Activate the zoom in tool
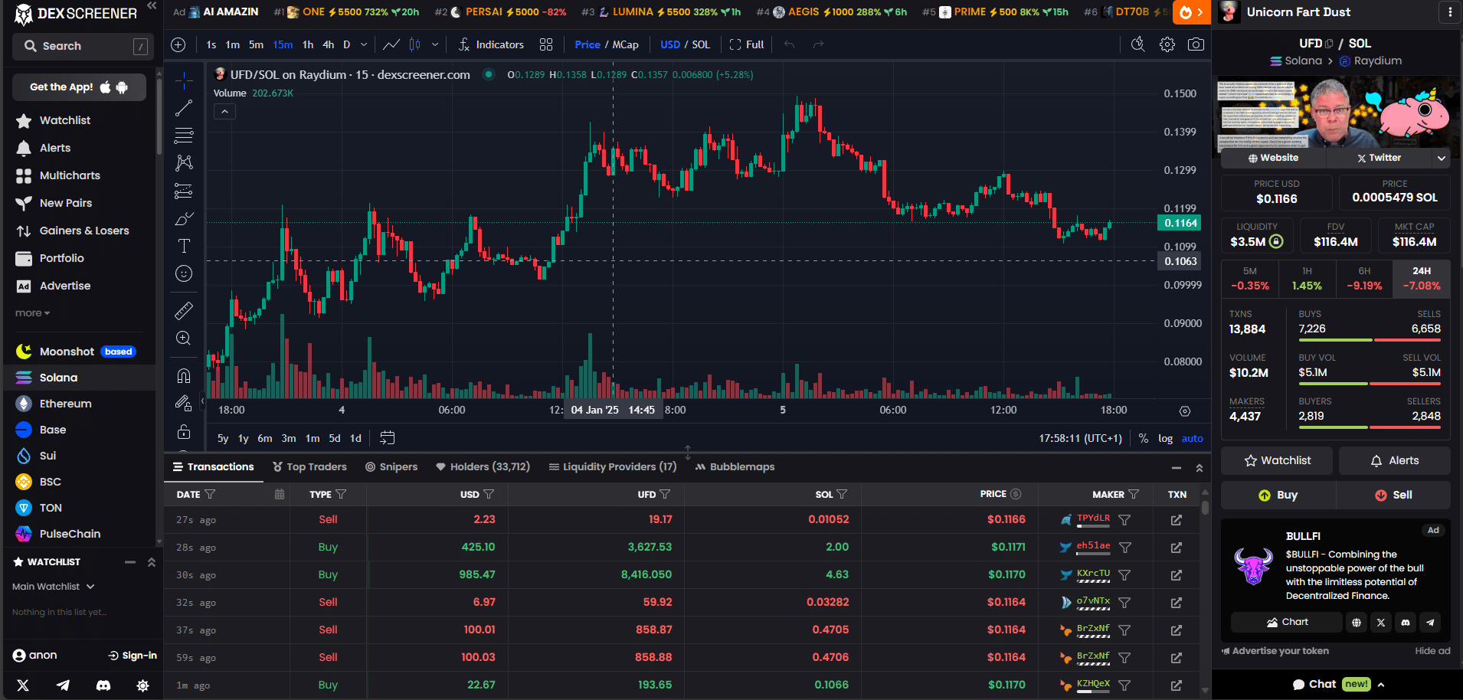This screenshot has width=1463, height=700. click(x=184, y=338)
